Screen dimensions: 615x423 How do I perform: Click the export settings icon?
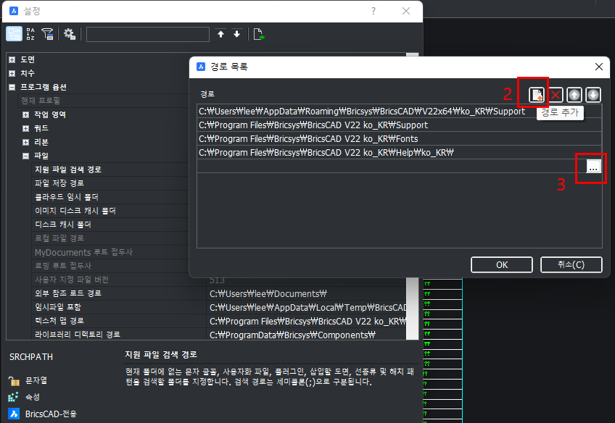(259, 34)
